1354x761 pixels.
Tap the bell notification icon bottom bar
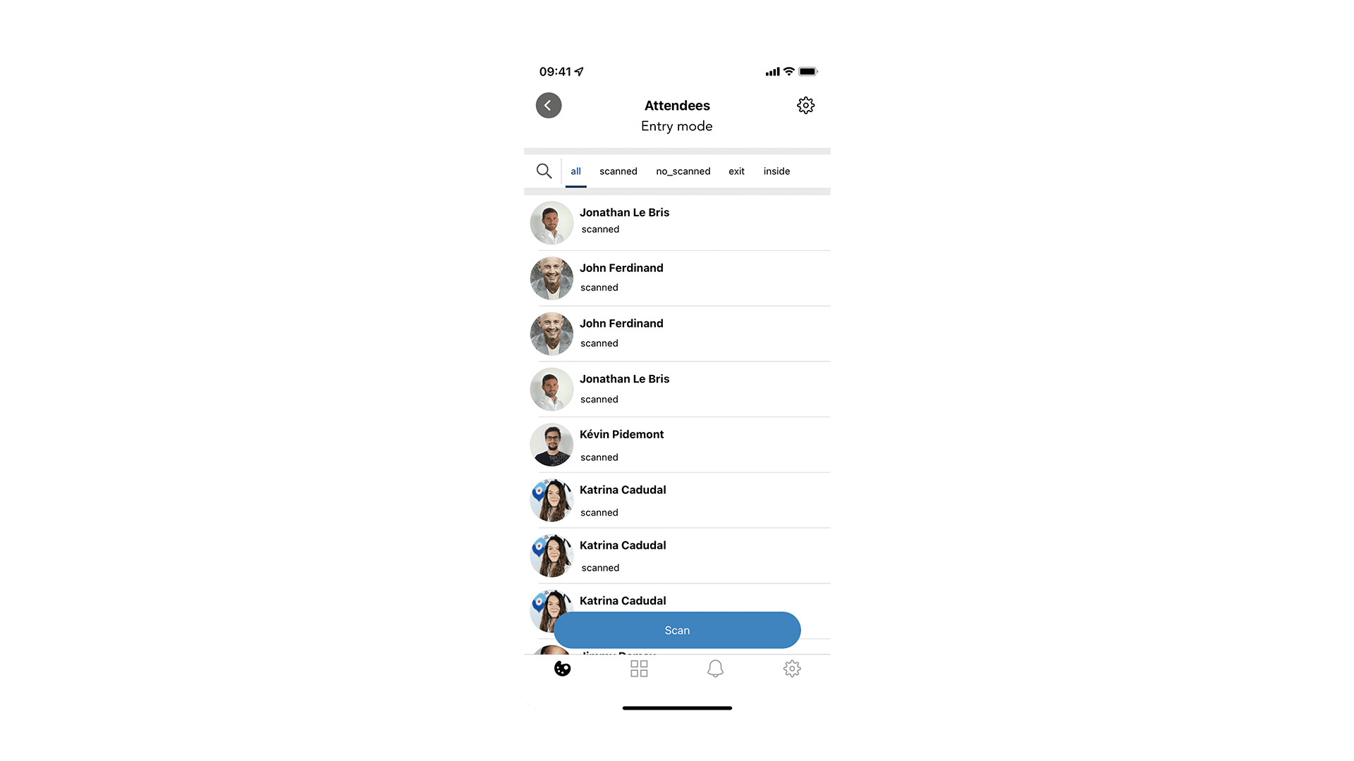(715, 669)
